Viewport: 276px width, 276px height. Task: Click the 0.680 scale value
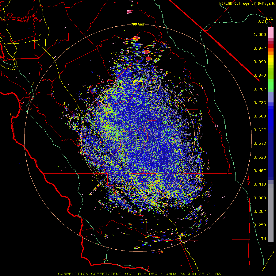[260, 116]
